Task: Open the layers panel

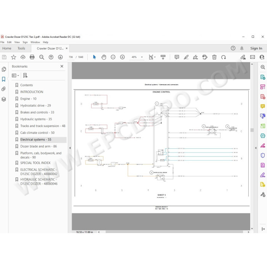Action: click(4, 99)
